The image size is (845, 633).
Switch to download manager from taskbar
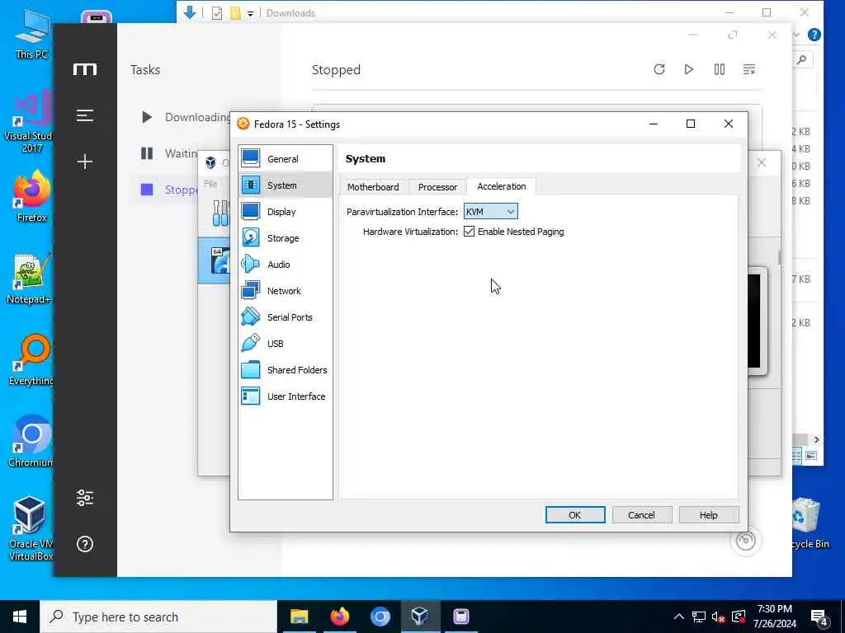[x=460, y=617]
